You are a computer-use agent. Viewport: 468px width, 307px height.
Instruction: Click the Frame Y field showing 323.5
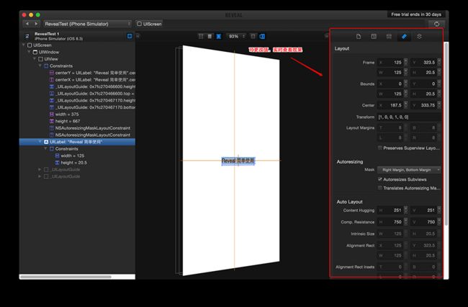click(x=424, y=63)
